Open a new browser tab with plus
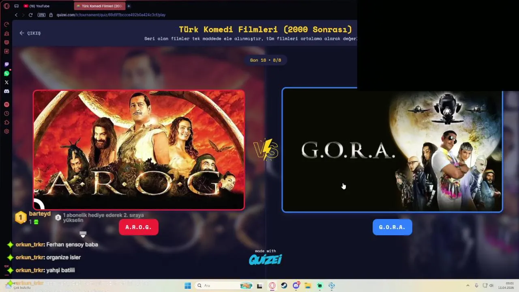The height and width of the screenshot is (292, 519). point(129,6)
